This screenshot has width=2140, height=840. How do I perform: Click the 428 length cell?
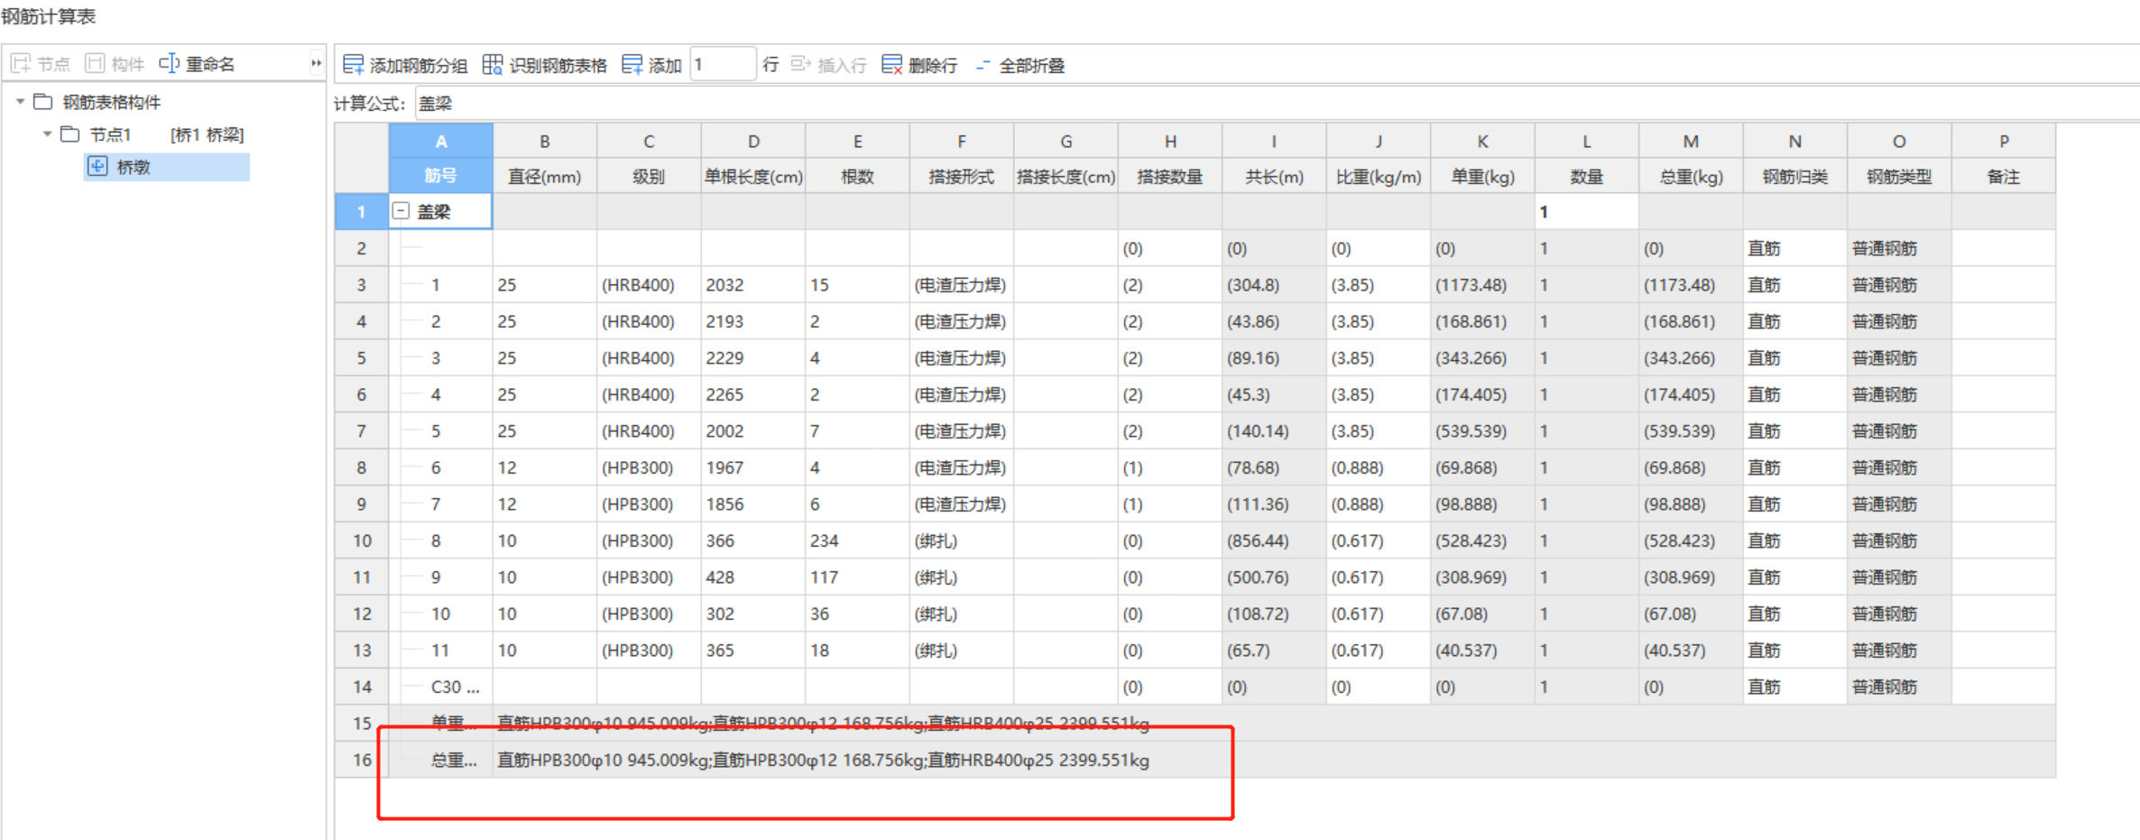tap(753, 577)
